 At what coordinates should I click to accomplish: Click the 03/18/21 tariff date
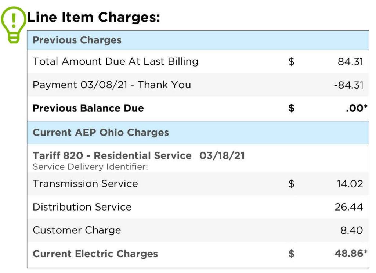click(x=222, y=156)
